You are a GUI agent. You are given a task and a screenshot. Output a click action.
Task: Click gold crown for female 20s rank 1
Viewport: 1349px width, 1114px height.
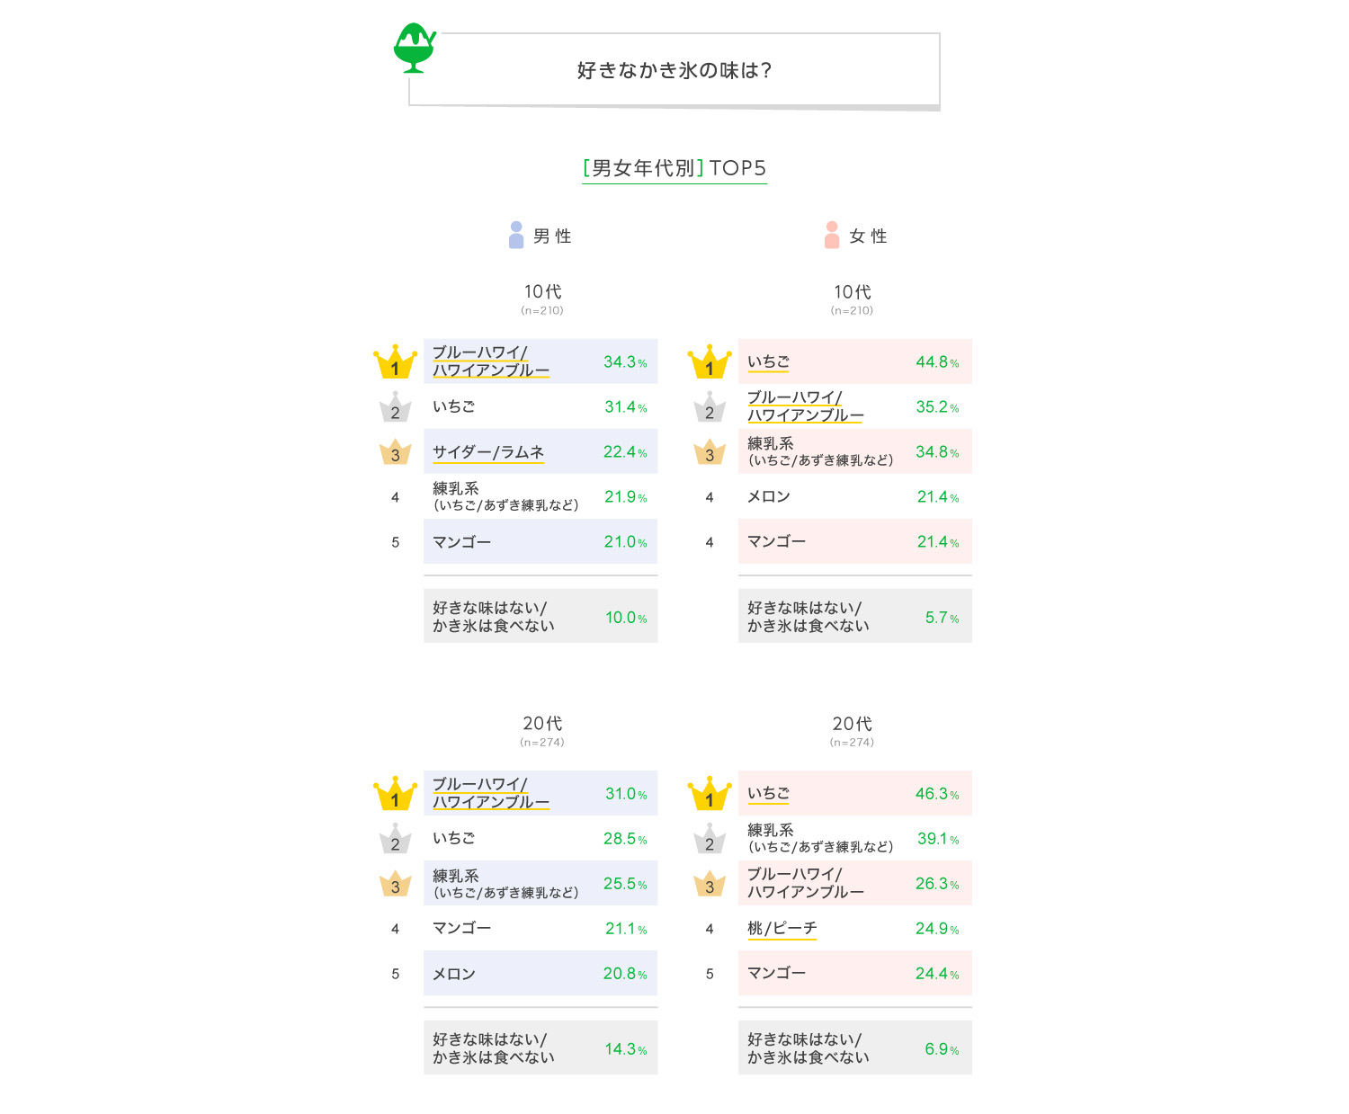pos(710,793)
